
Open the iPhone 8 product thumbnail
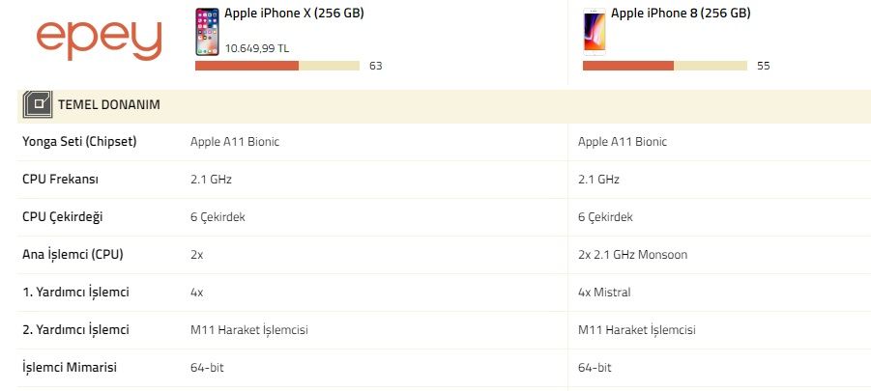pos(594,32)
